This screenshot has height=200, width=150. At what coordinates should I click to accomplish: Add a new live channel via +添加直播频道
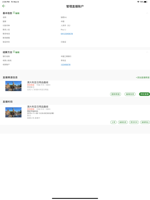tap(143, 77)
